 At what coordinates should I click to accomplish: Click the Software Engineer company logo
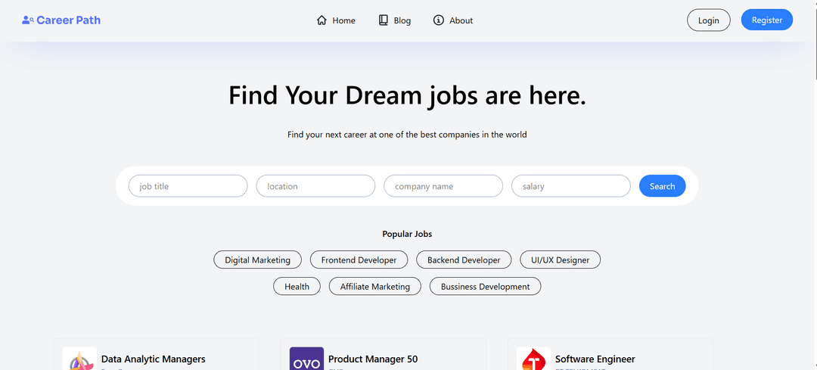[533, 359]
